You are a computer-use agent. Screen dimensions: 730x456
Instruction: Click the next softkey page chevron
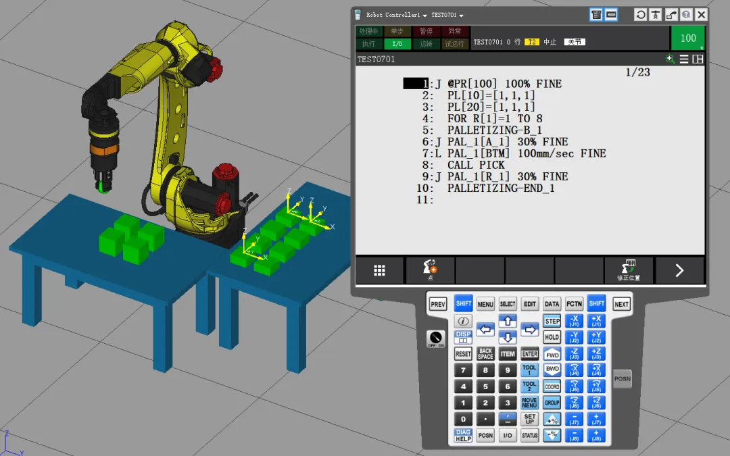coord(680,270)
